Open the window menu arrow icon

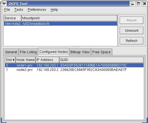click(4, 4)
